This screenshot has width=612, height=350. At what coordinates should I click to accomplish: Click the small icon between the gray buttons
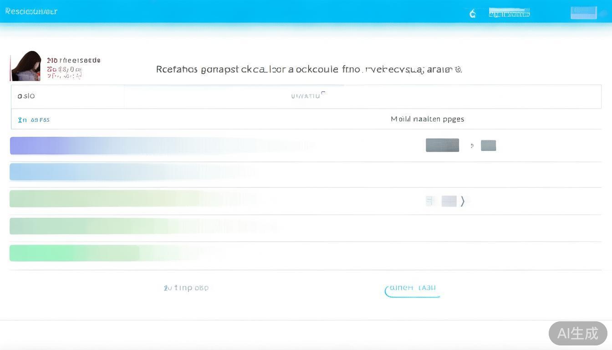click(x=472, y=146)
